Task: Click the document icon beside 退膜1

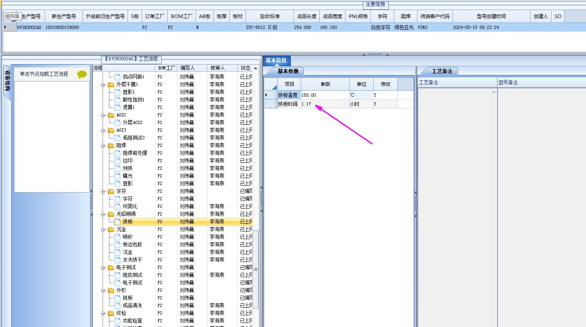Action: point(117,107)
